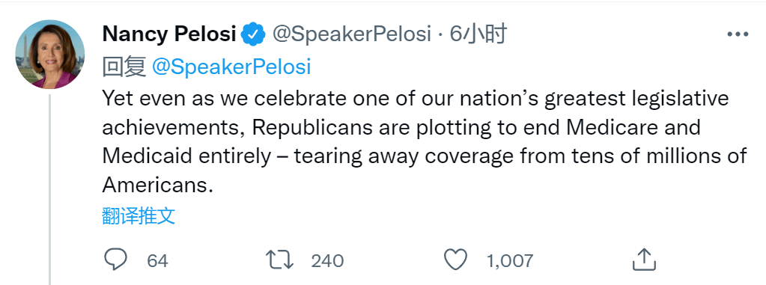Click the reply speech bubble icon
Screen dimensions: 766x285
tap(116, 260)
